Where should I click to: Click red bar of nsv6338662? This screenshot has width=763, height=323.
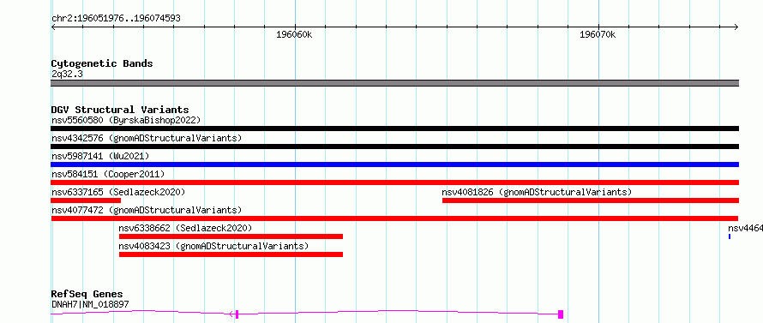tap(231, 236)
